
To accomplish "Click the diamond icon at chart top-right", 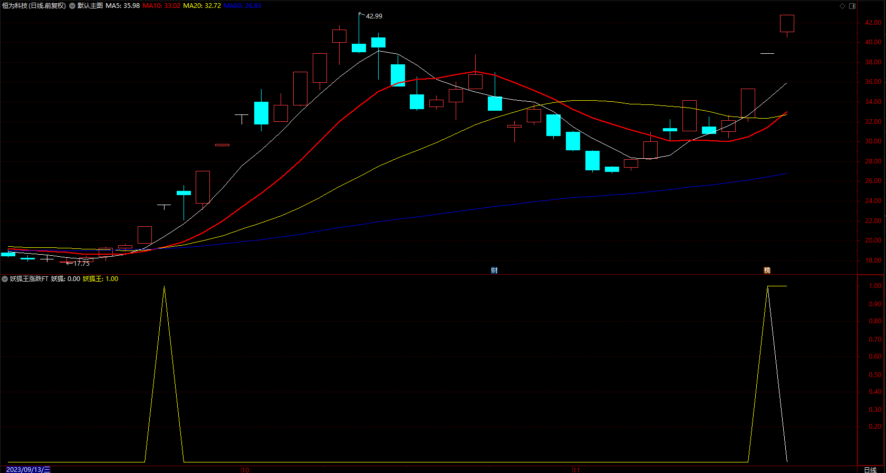I will pos(842,6).
